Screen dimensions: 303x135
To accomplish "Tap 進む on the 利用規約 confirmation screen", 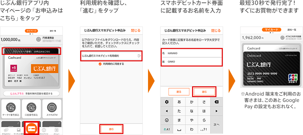I will click(111, 129).
